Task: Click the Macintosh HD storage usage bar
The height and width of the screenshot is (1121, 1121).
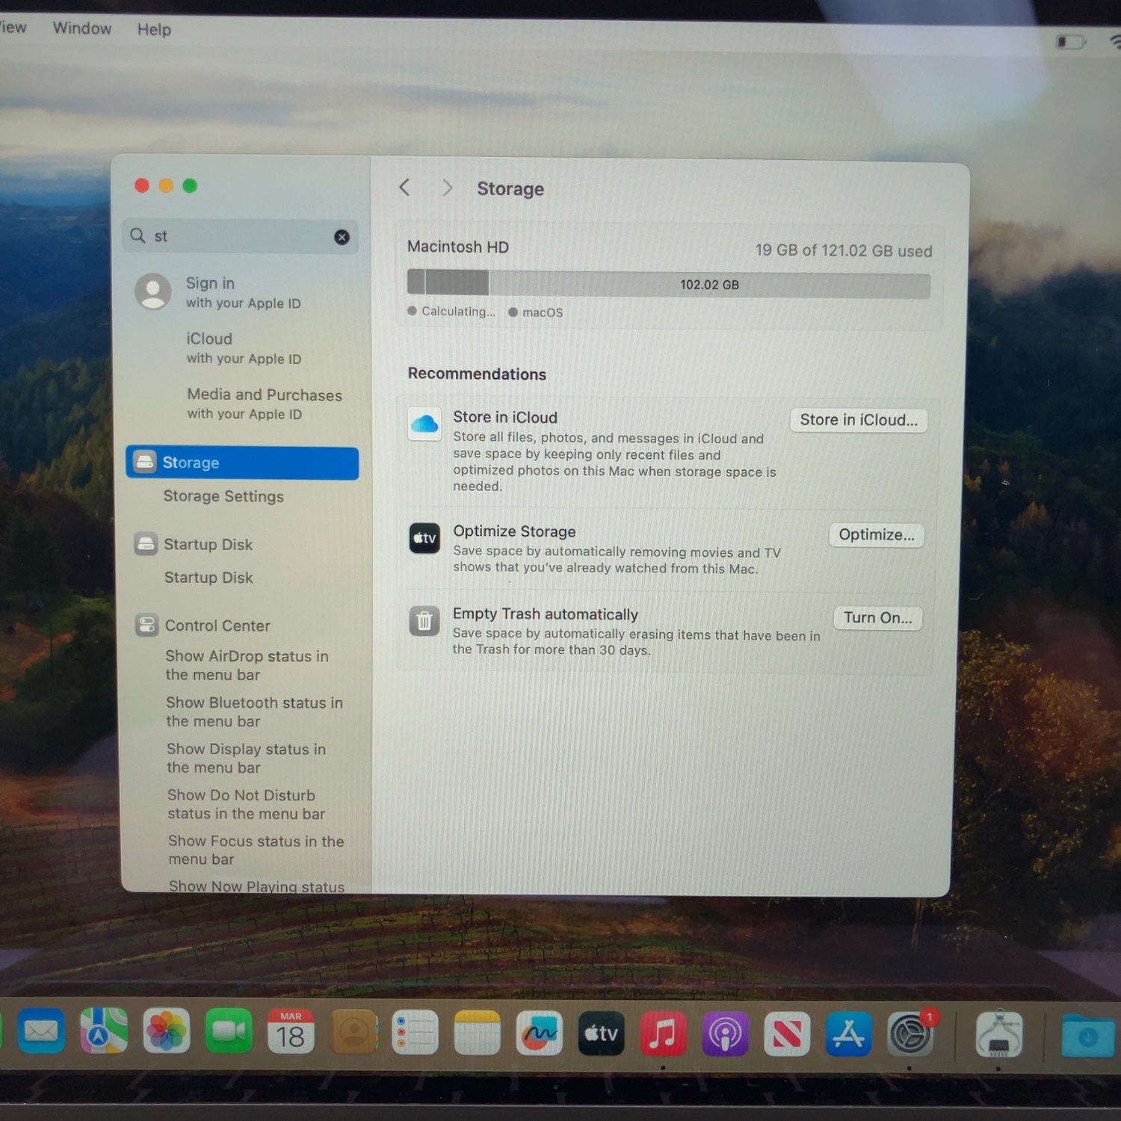Action: (x=668, y=284)
